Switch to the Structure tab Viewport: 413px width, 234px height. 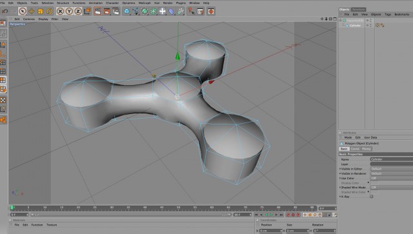[x=359, y=10]
